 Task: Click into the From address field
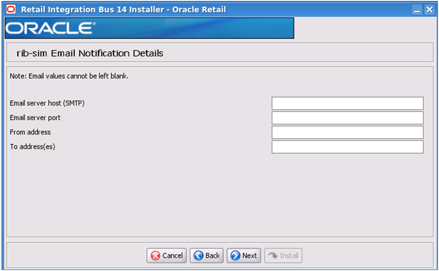pyautogui.click(x=348, y=132)
